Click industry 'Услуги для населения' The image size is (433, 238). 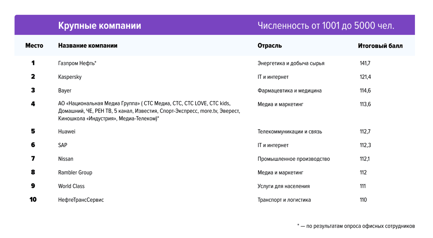pyautogui.click(x=284, y=186)
